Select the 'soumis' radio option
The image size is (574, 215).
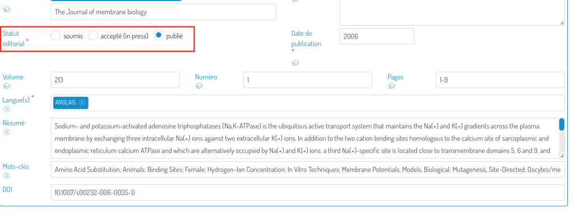pyautogui.click(x=55, y=36)
